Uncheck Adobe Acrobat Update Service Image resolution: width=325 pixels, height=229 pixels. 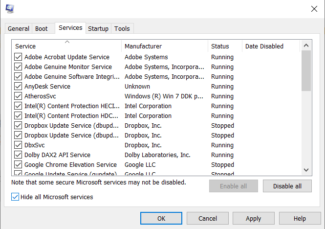pos(18,57)
